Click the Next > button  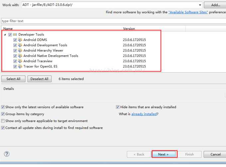(x=165, y=154)
